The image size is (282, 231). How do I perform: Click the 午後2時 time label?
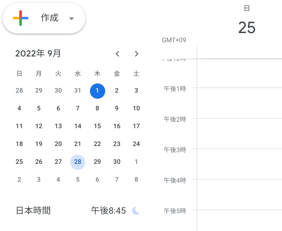pyautogui.click(x=175, y=119)
